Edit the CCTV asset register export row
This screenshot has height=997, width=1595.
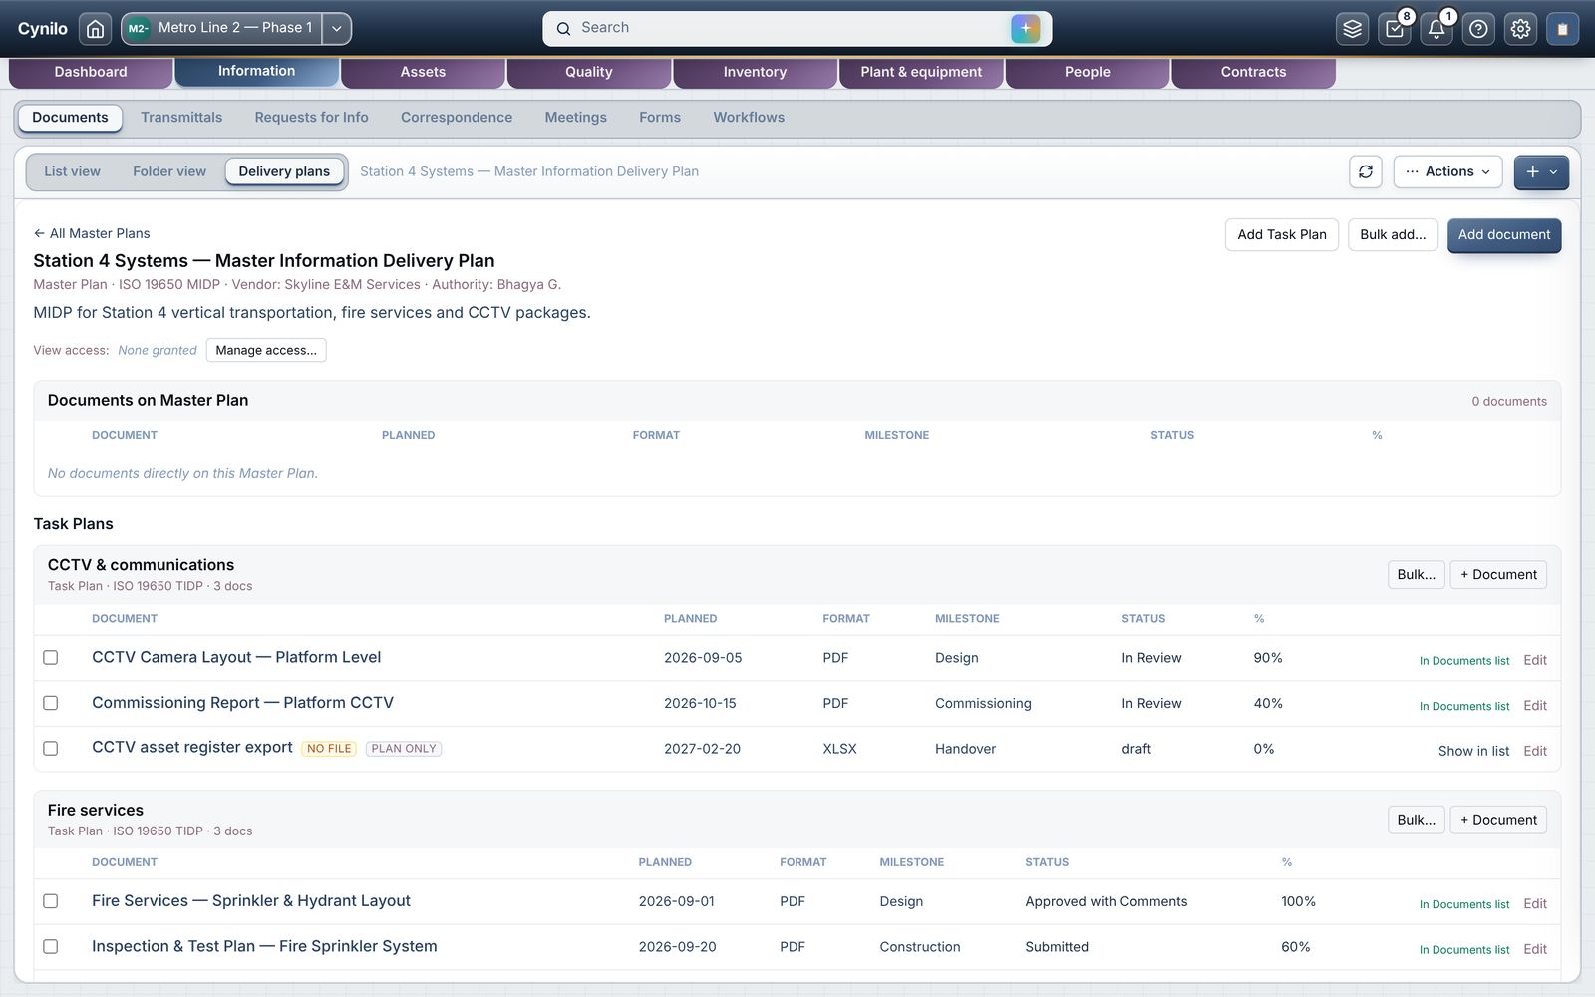tap(1535, 751)
